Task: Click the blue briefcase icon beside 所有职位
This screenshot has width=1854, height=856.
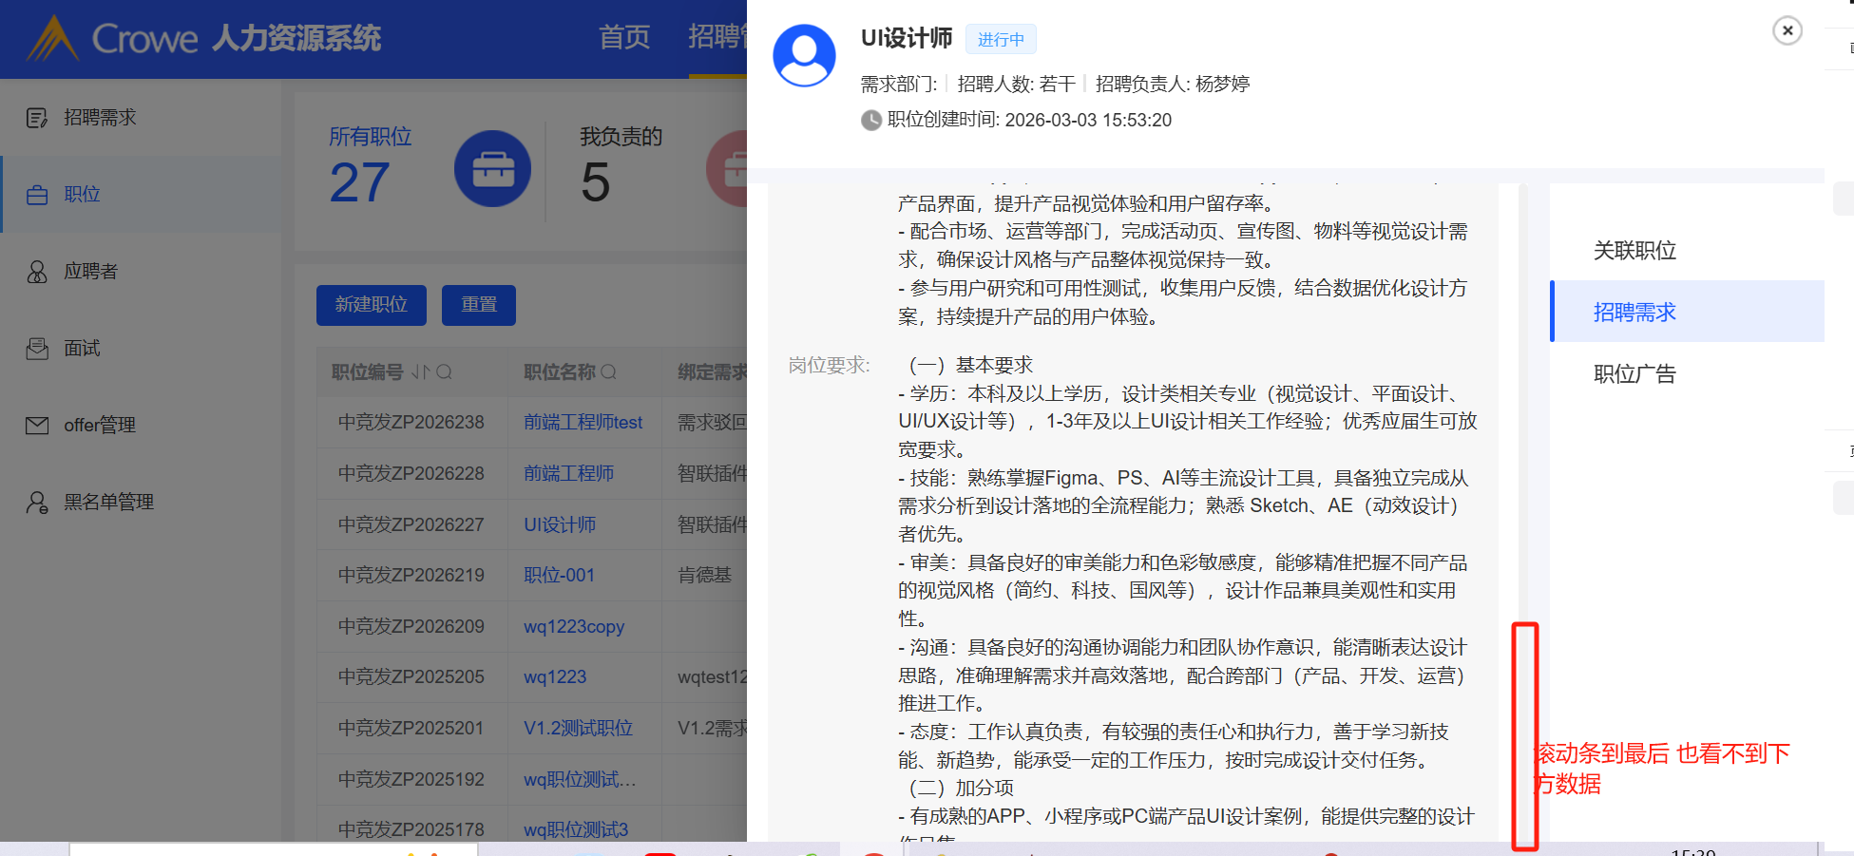Action: [x=492, y=169]
